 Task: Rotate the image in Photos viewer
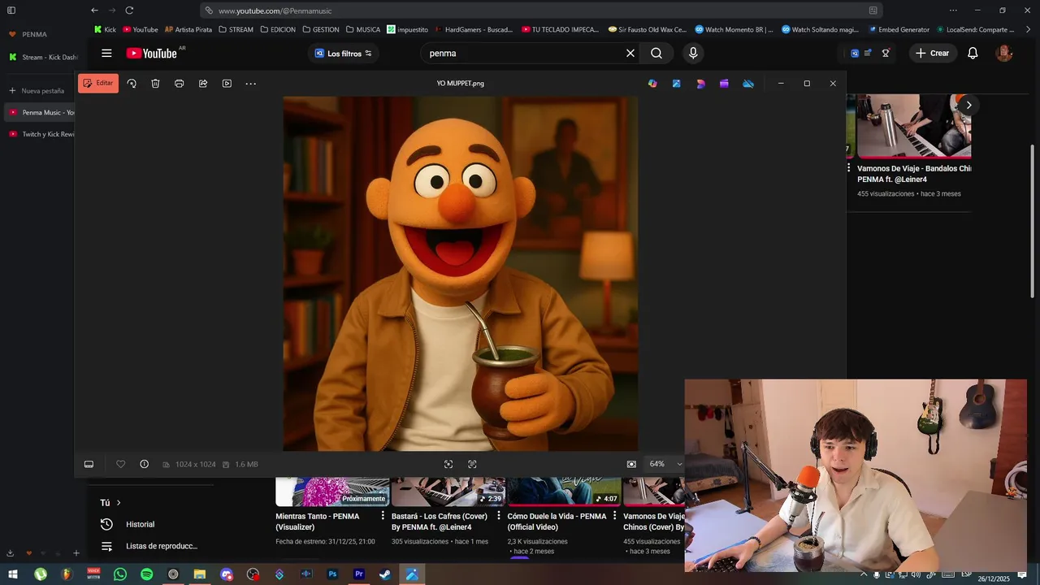click(x=132, y=84)
